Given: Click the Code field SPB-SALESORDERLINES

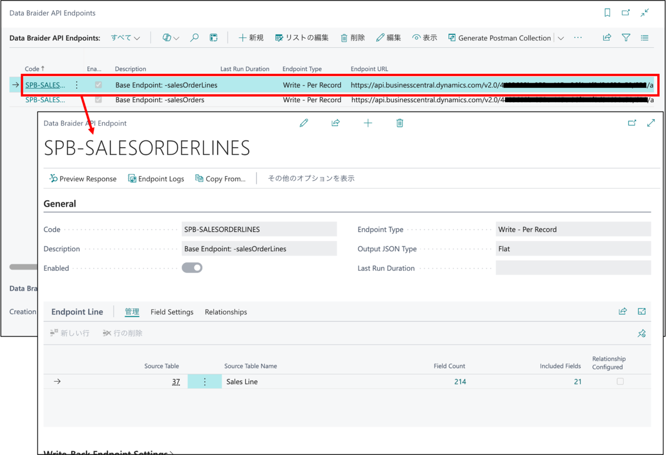Looking at the screenshot, I should [x=259, y=229].
